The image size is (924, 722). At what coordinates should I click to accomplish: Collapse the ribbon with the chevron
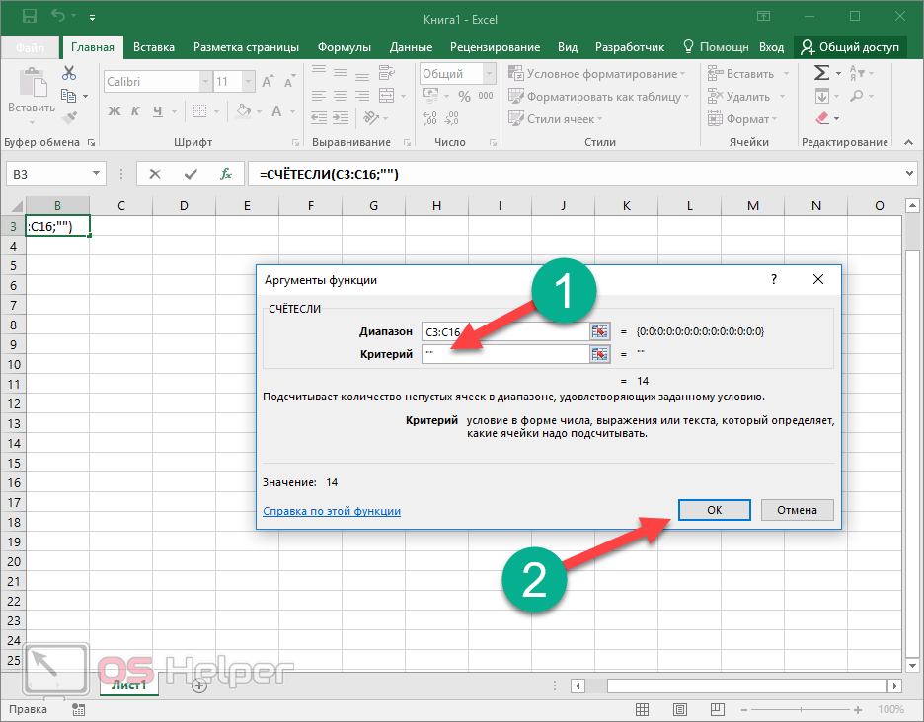point(909,143)
